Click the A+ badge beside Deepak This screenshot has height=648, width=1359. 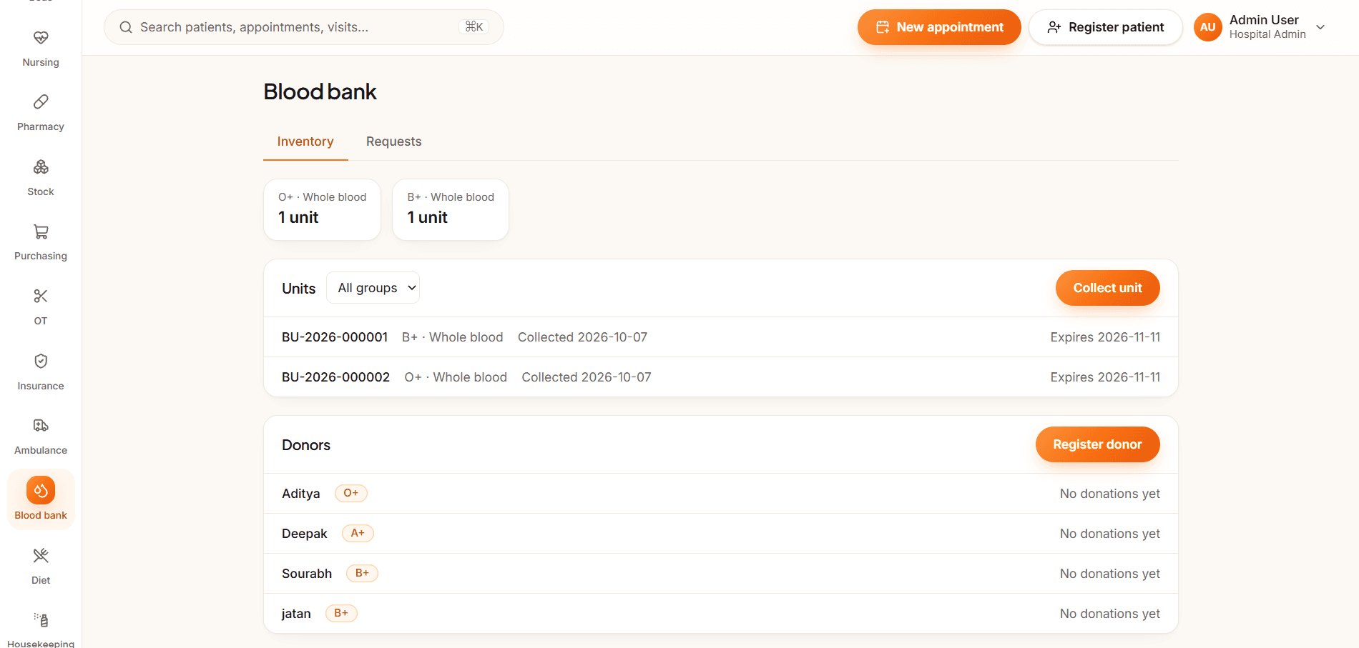pyautogui.click(x=358, y=533)
